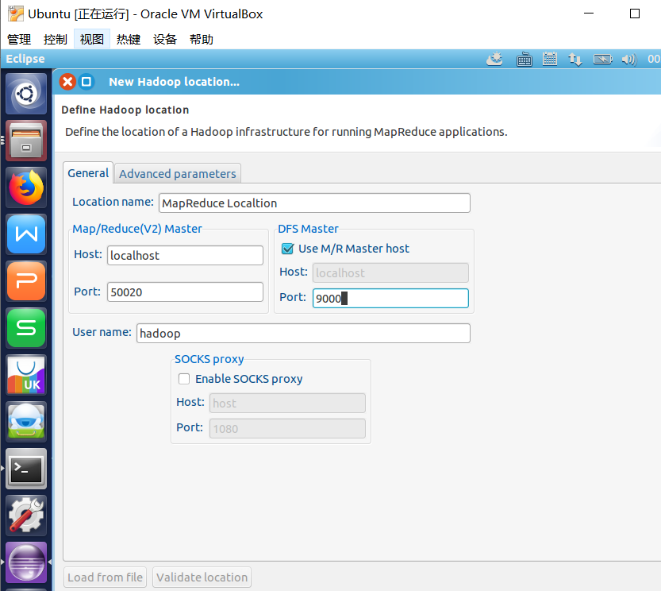Uncheck Use M/R Master host
The image size is (661, 591).
point(287,249)
